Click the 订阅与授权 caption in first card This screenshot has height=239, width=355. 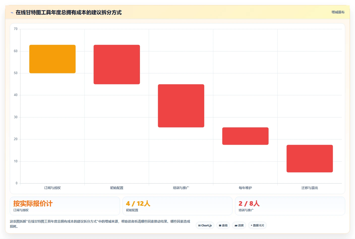21,210
